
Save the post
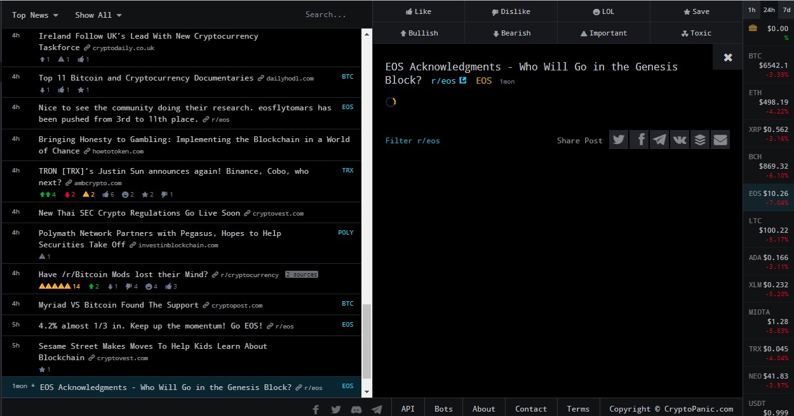696,11
